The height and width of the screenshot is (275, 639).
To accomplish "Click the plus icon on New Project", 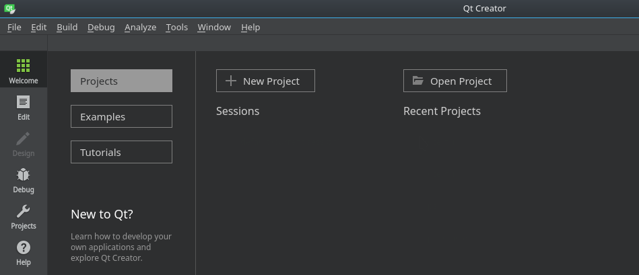I will (231, 81).
